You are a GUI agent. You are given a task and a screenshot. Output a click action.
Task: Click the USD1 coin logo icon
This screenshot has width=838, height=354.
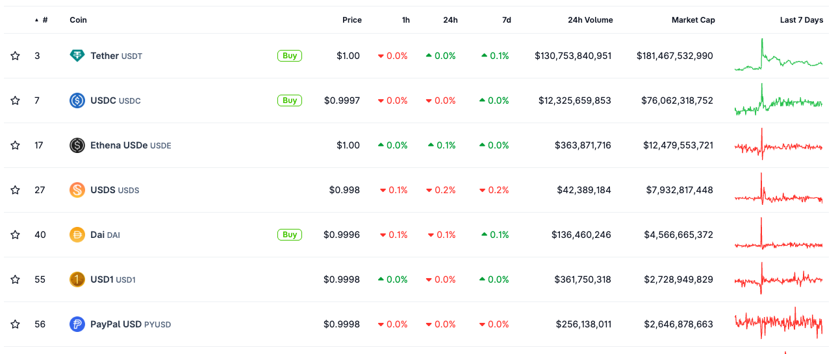coord(77,279)
